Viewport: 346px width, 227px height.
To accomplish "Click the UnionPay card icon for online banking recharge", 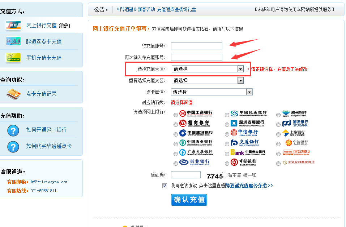I will coord(13,26).
